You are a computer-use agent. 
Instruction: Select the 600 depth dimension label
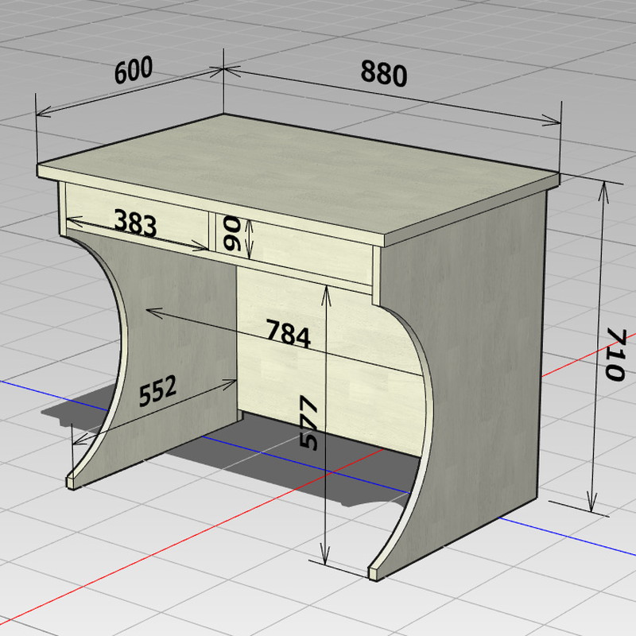133,71
